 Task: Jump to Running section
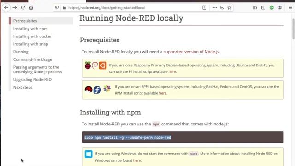tap(21, 52)
